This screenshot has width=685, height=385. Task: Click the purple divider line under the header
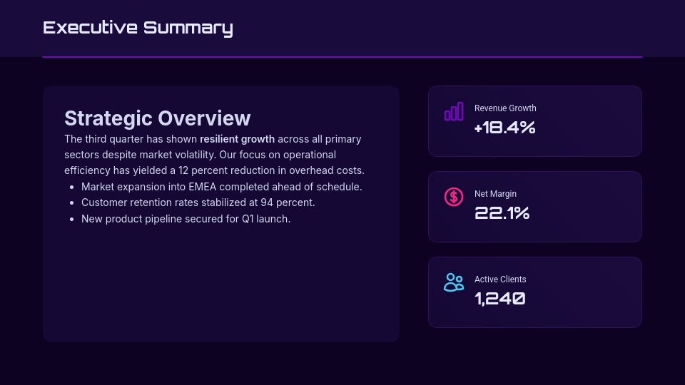342,57
